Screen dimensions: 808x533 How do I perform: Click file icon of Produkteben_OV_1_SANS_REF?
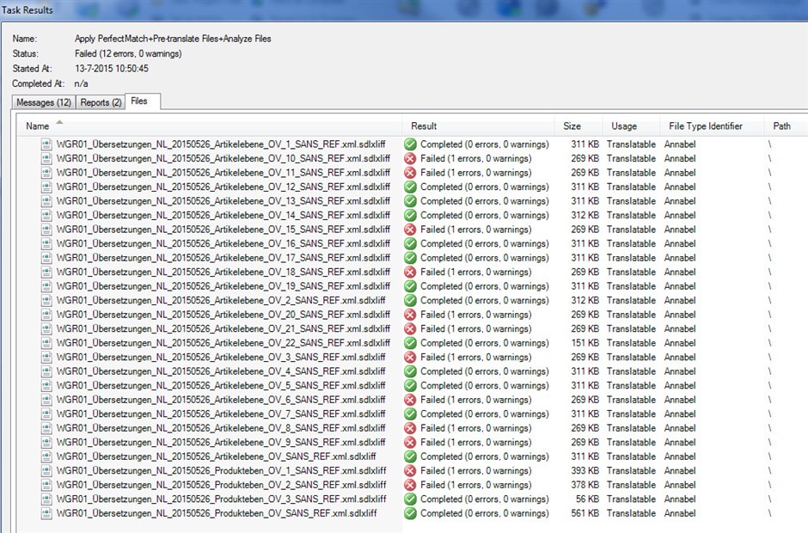[46, 470]
